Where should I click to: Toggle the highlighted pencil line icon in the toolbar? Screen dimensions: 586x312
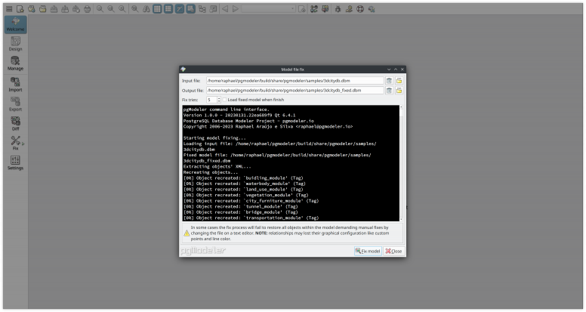[180, 9]
